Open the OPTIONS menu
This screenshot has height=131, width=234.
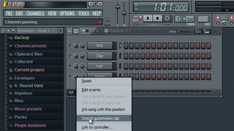pos(67,13)
